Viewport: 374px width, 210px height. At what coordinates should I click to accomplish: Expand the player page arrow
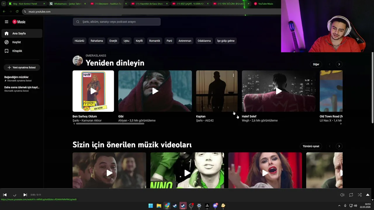pyautogui.click(x=368, y=195)
